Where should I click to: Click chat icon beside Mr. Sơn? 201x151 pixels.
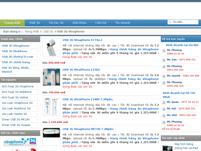[164, 60]
